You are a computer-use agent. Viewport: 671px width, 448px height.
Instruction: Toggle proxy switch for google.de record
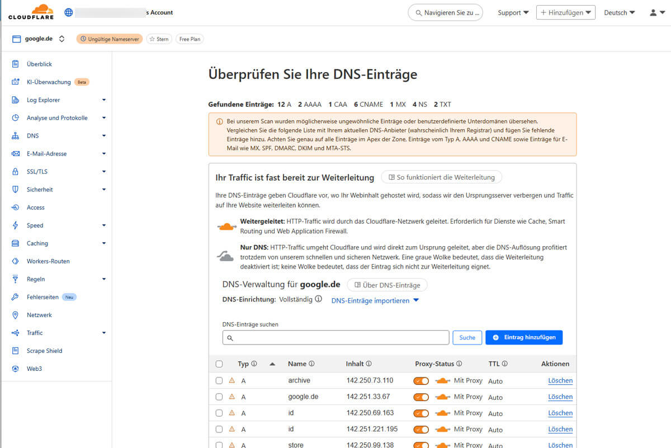[x=421, y=397]
